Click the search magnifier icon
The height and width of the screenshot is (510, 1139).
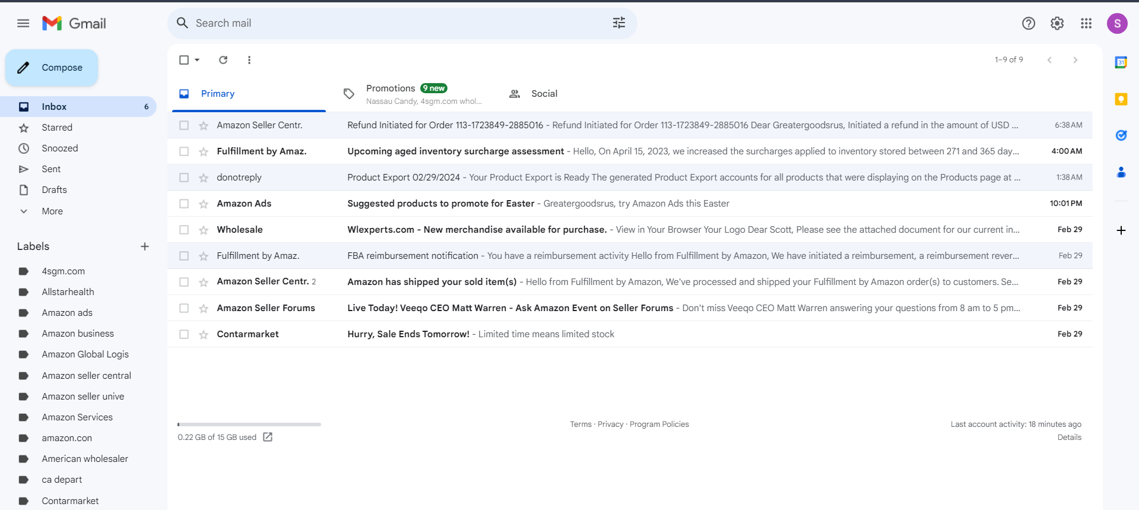point(182,23)
